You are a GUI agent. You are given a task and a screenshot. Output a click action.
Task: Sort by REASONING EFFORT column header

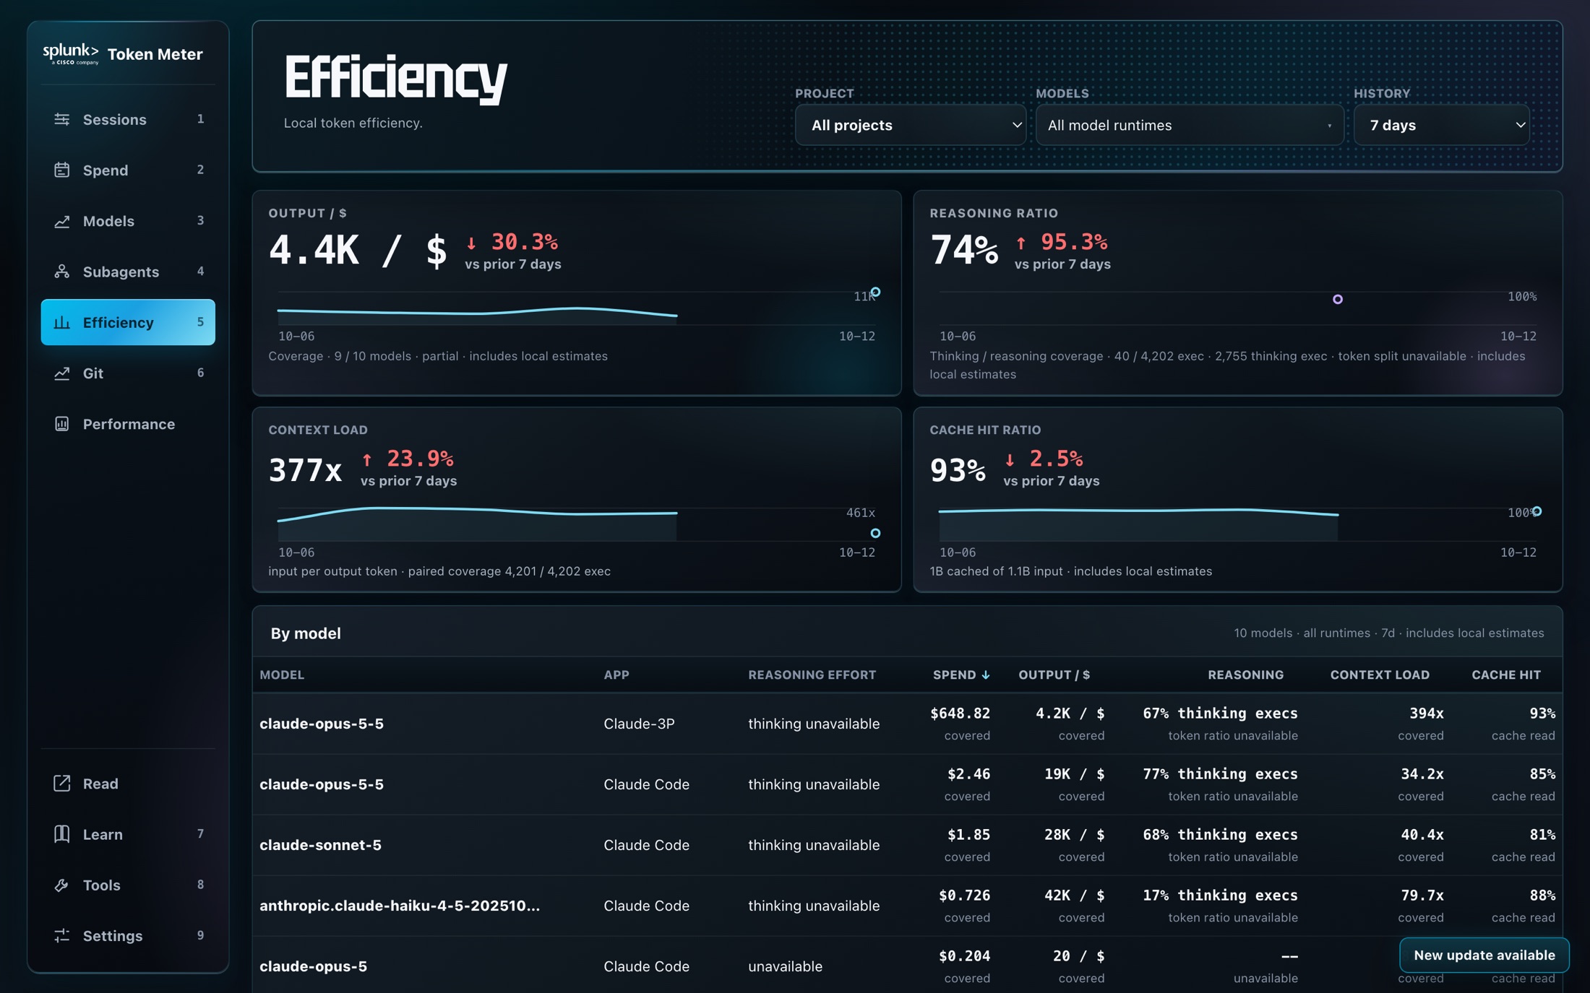pos(812,675)
